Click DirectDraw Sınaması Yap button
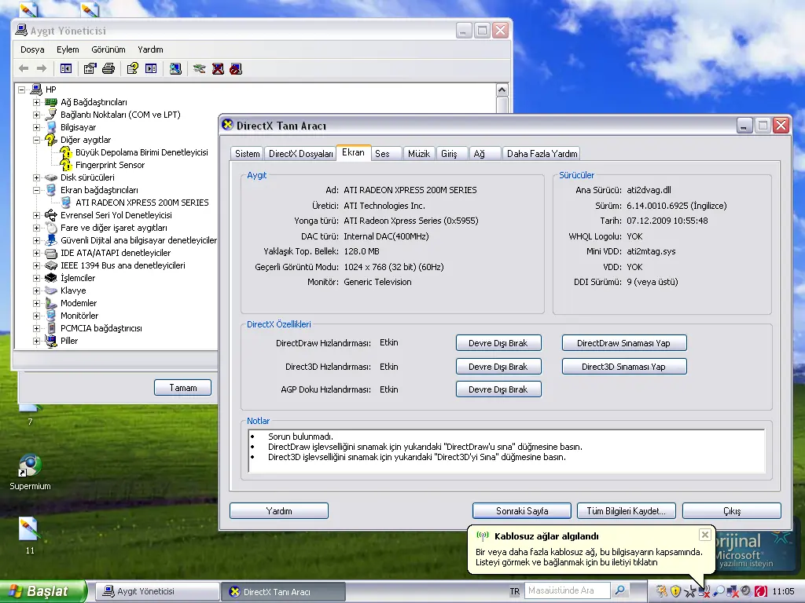805x603 pixels. (x=623, y=343)
